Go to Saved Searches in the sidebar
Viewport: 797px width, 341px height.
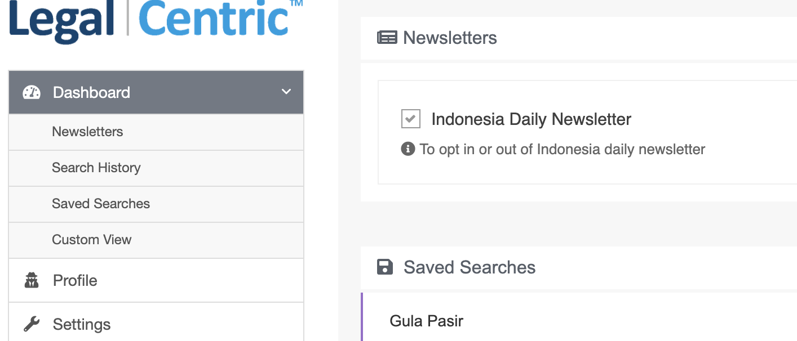[101, 204]
